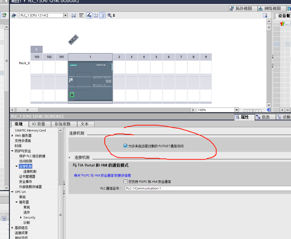Click the zoom magnifier icon in device toolbar
Viewport: 291px width, 239px height.
tap(110, 15)
